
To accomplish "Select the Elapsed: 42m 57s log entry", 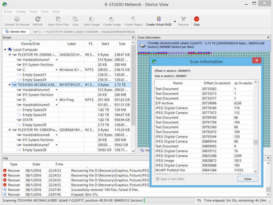I will (85, 194).
